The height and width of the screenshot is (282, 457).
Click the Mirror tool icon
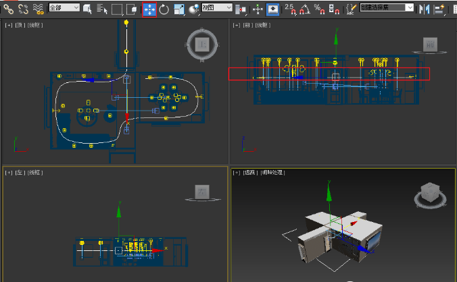pyautogui.click(x=425, y=9)
